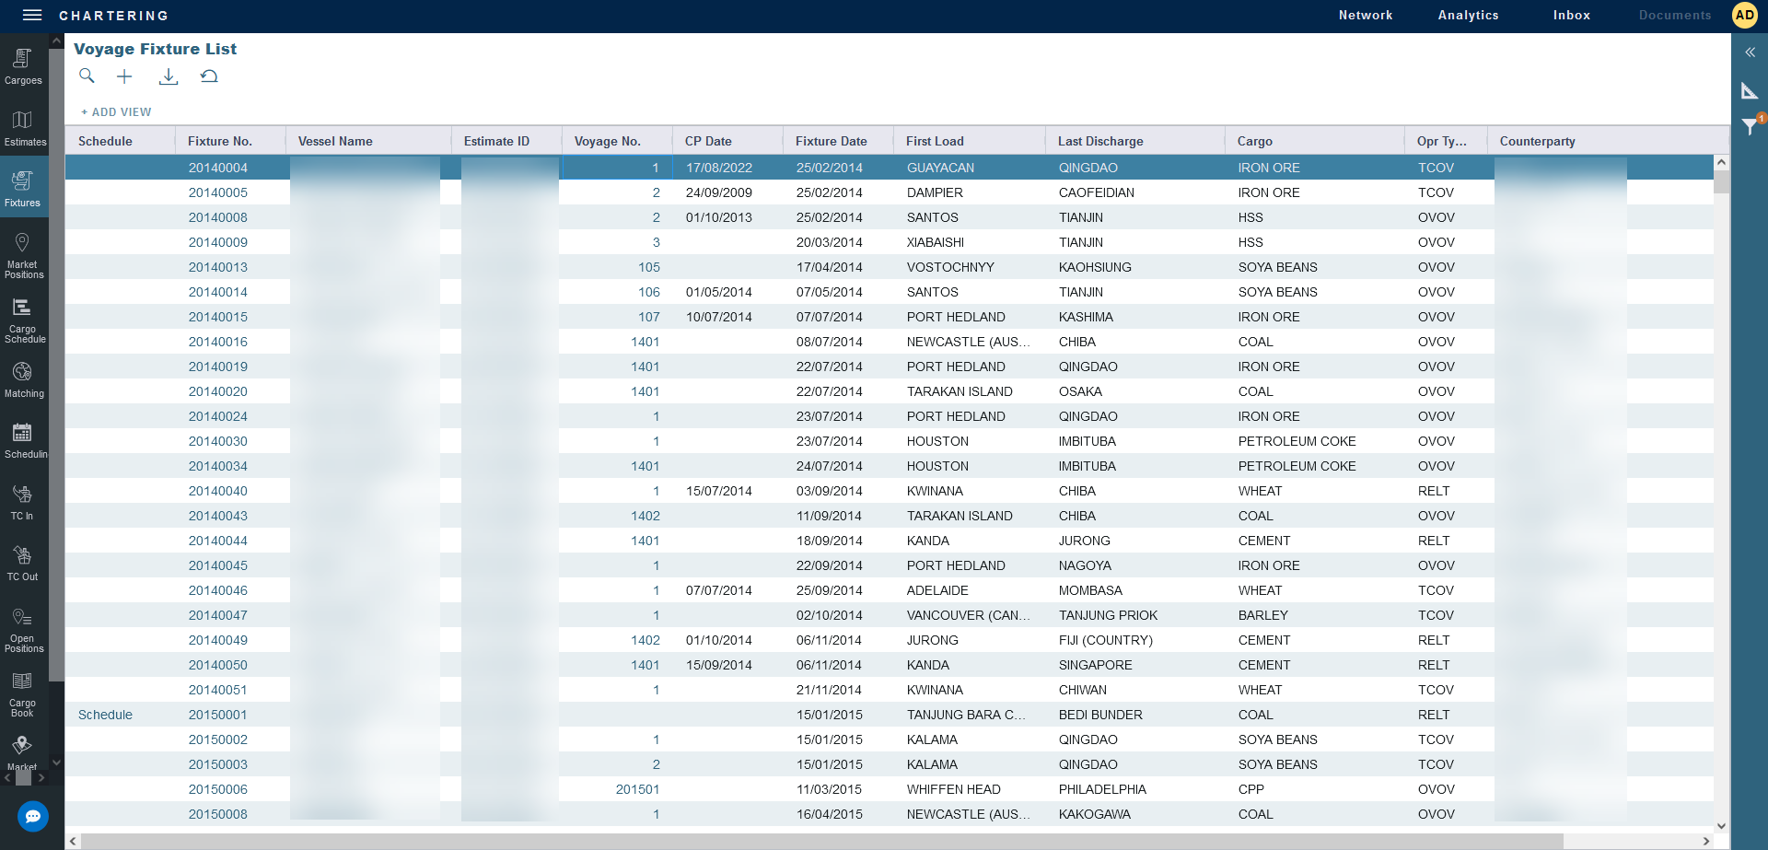Open the Analytics menu

tap(1468, 16)
